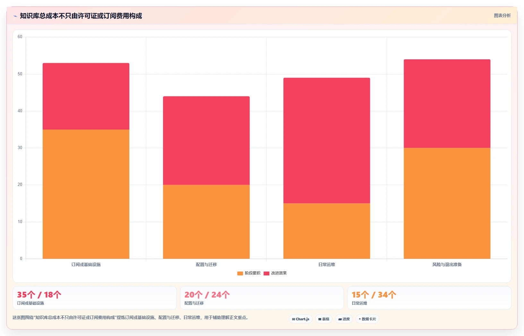Click the y-axis tick label 10

click(x=20, y=222)
